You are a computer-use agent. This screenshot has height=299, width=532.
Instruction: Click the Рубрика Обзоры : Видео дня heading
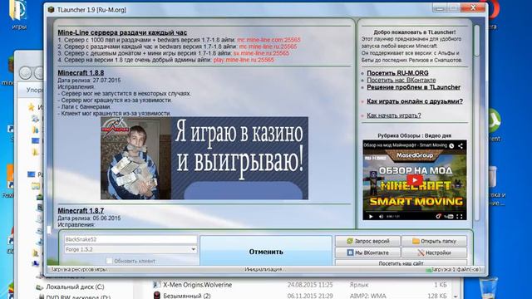tap(414, 135)
